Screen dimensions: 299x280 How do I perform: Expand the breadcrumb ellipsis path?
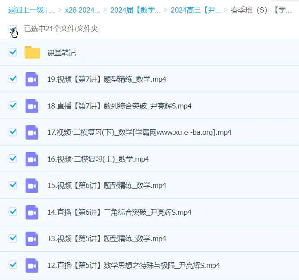52,10
